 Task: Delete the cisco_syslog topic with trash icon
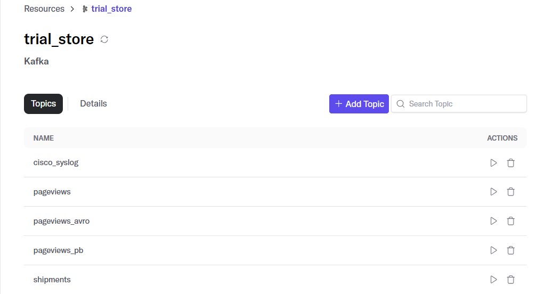[x=510, y=162]
